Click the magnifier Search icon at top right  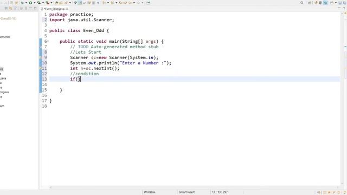(302, 3)
